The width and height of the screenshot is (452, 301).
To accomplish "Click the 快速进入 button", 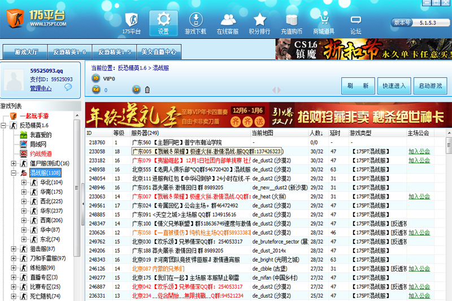I will coord(394,86).
